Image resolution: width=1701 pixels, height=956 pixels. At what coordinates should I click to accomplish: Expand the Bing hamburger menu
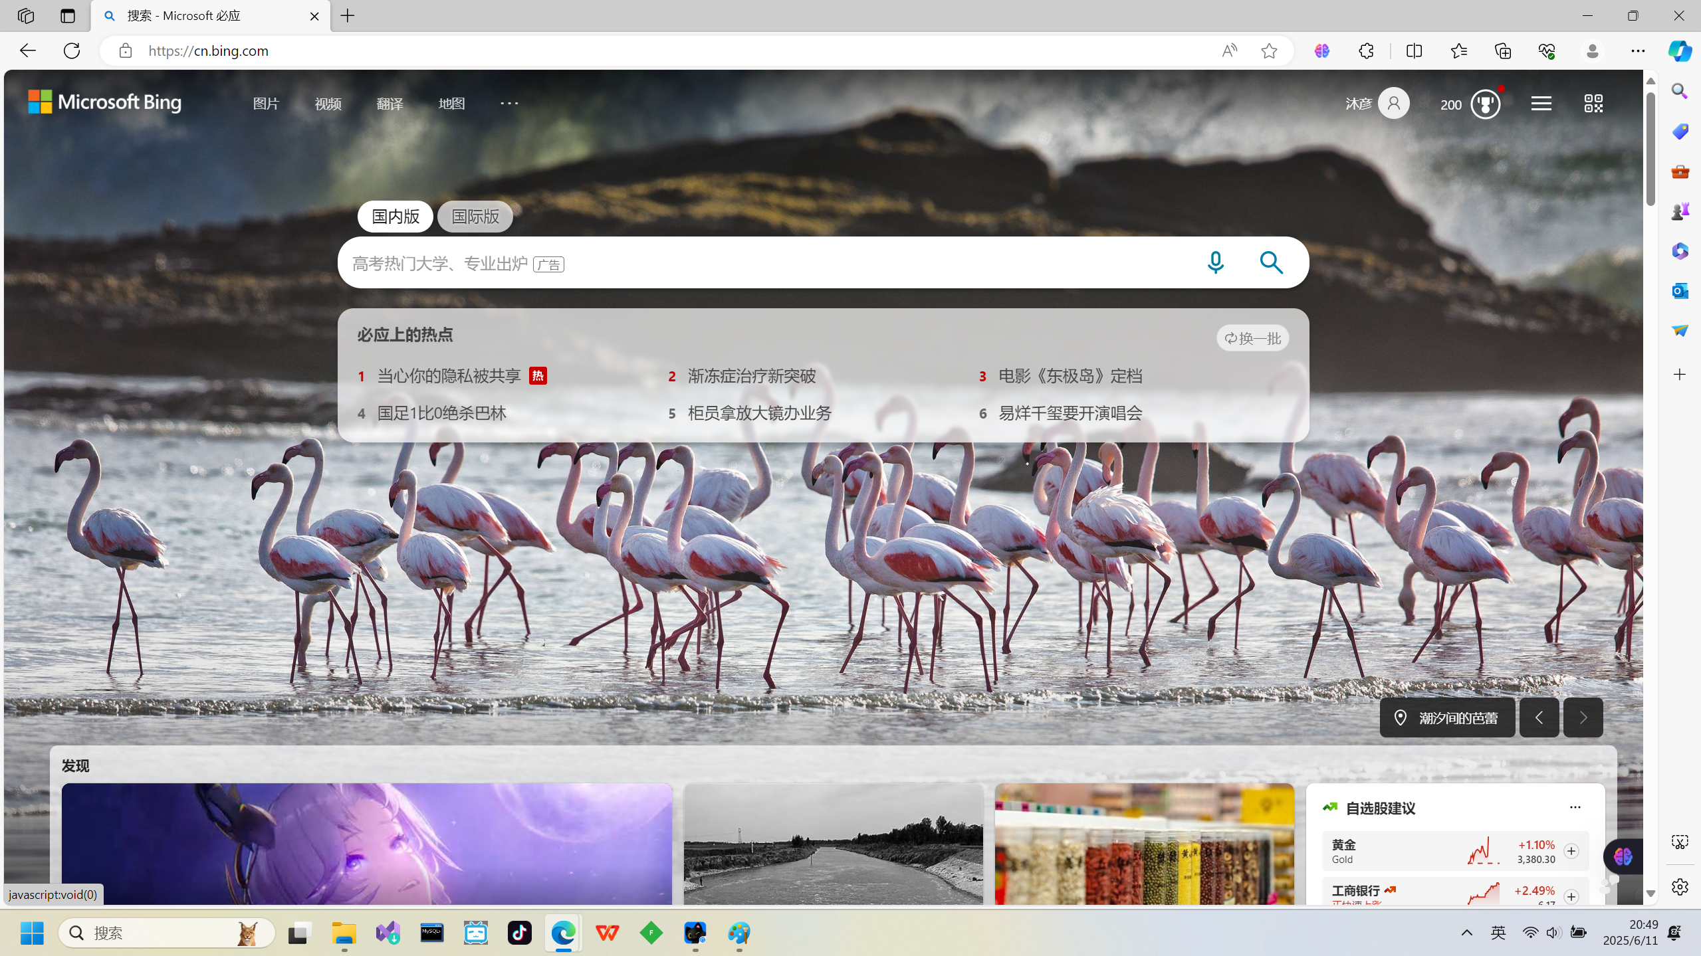click(x=1541, y=104)
